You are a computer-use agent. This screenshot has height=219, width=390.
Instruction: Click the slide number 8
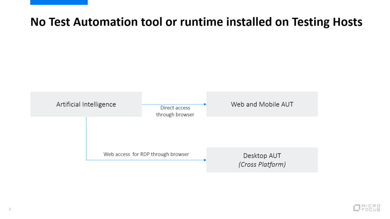[10, 209]
